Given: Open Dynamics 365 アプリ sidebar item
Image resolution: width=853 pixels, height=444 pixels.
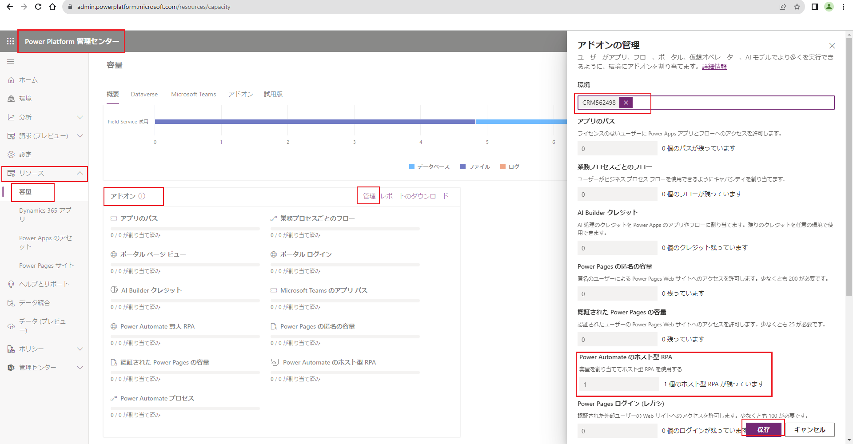Looking at the screenshot, I should point(44,215).
